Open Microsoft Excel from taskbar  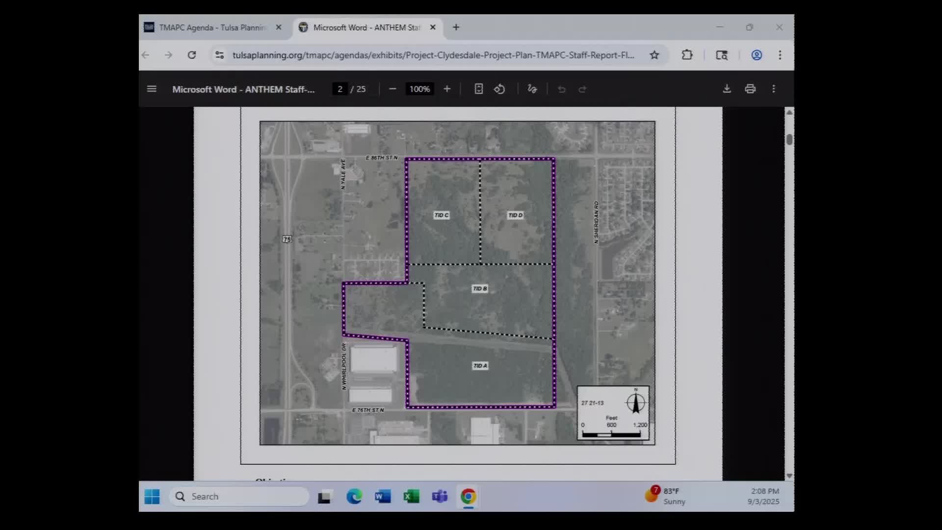tap(411, 497)
